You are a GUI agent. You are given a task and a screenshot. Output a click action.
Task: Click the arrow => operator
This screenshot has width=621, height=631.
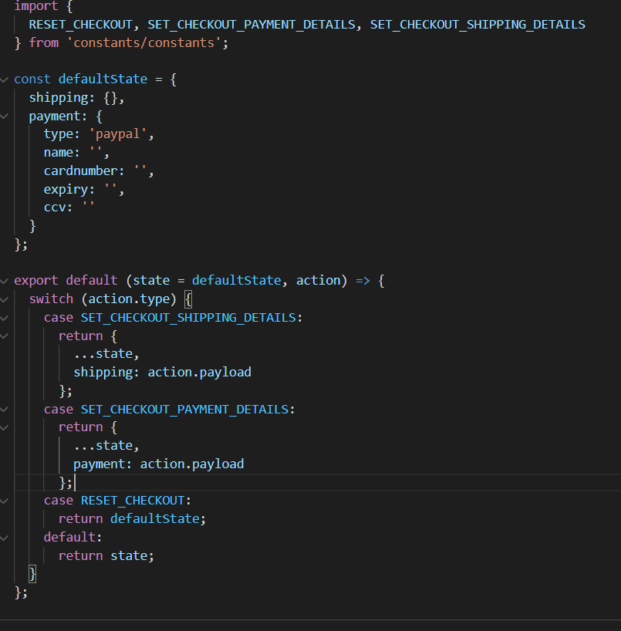(363, 281)
